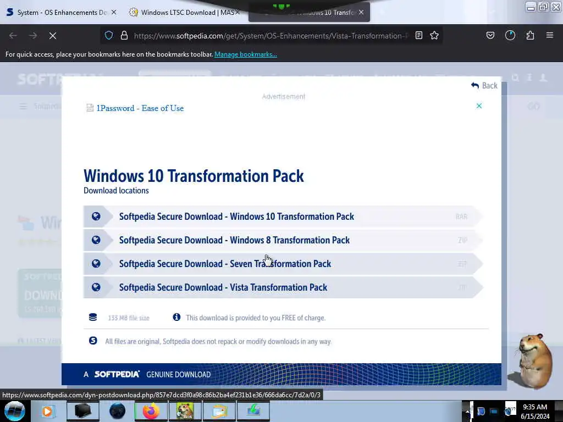563x422 pixels.
Task: Open the tracking protection shield icon
Action: [109, 35]
